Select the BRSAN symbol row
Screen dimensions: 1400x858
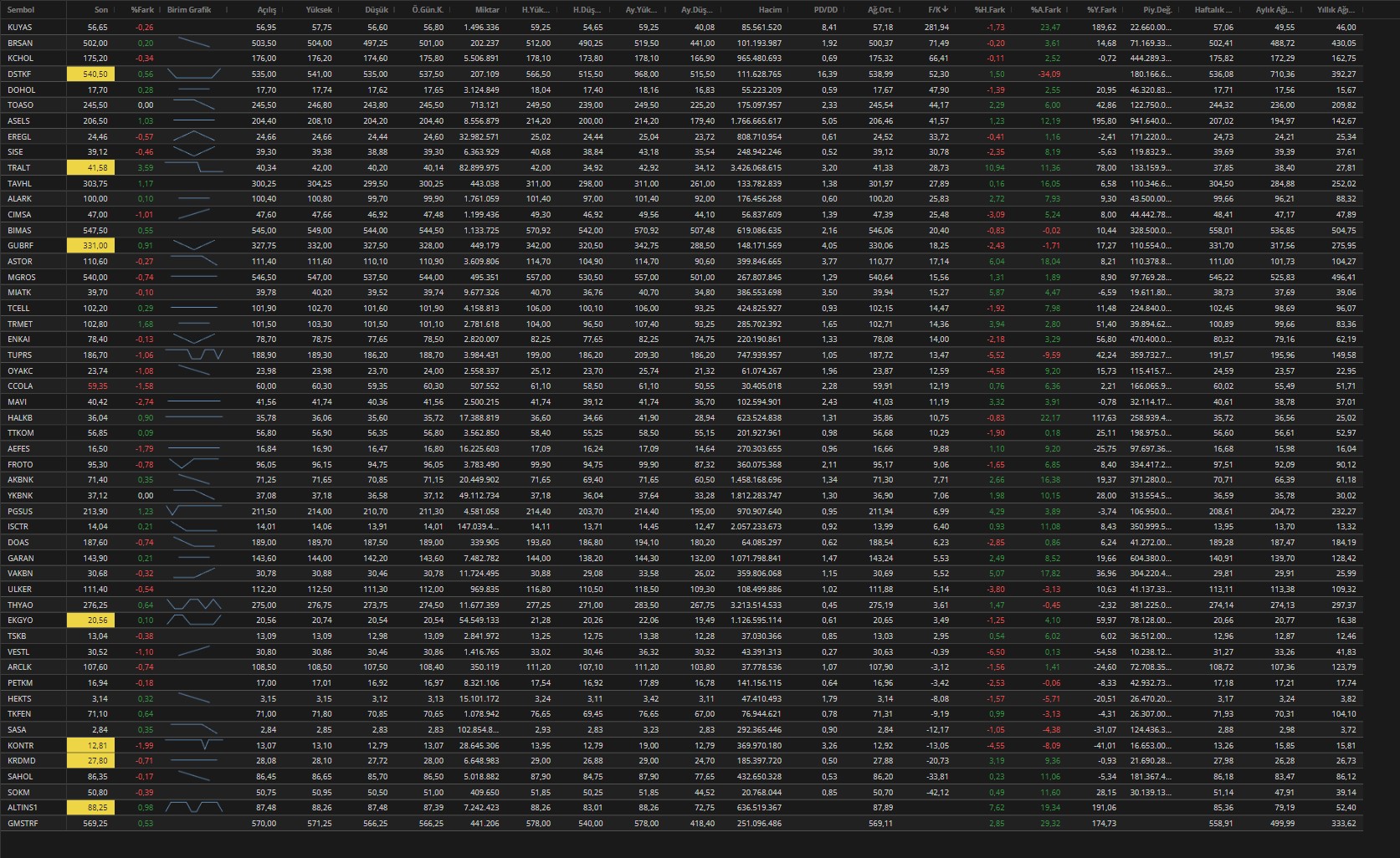point(681,43)
